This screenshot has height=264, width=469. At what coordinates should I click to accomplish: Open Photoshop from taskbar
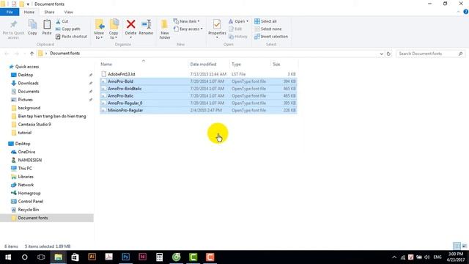[125, 257]
